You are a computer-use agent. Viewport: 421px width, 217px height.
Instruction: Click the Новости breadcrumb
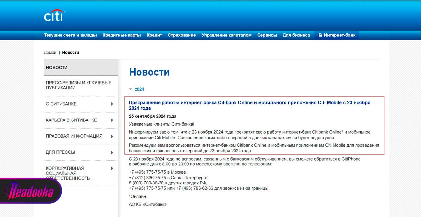(x=71, y=52)
